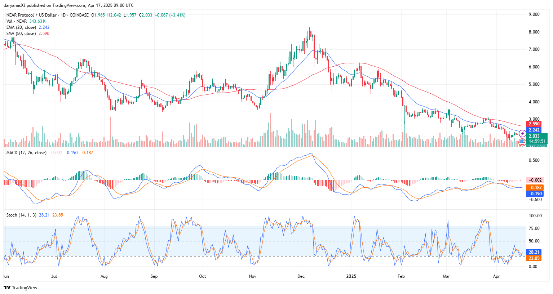Image resolution: width=553 pixels, height=294 pixels.
Task: Click the orange -0.187 MACD signal label
Action: 535,188
